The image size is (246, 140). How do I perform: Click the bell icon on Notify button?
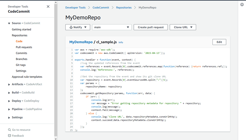(x=71, y=27)
